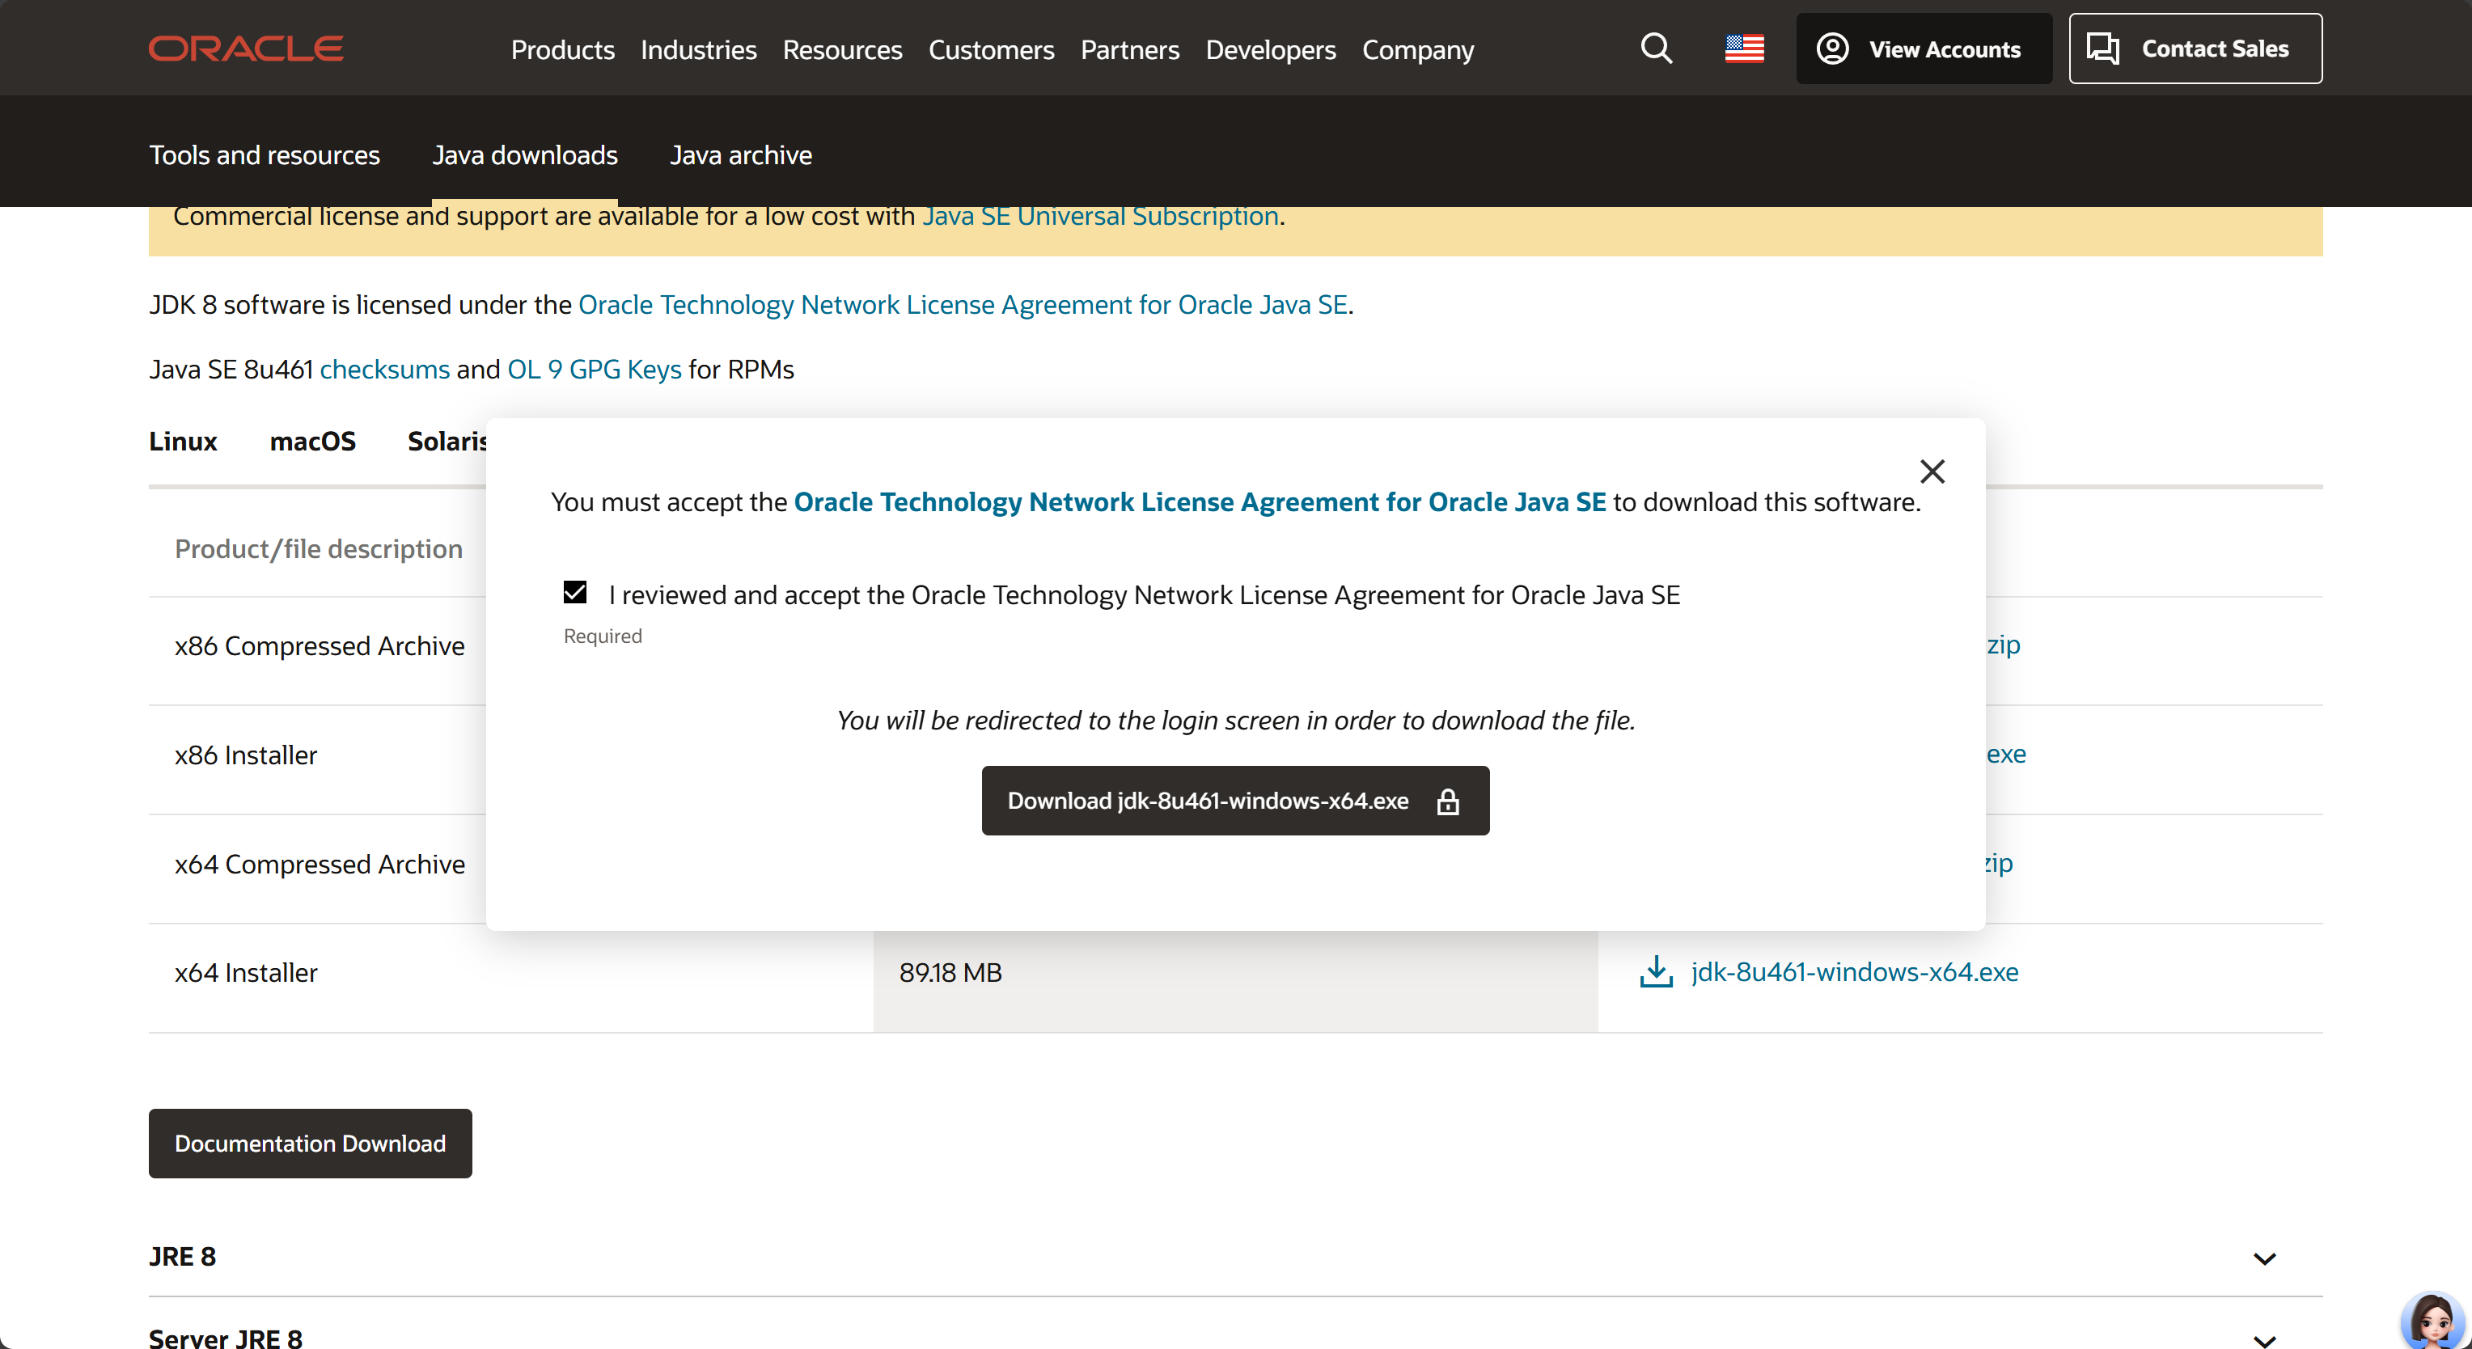Click the download arrow icon for x64 Installer
Screen dimensions: 2472x1349
(1655, 972)
